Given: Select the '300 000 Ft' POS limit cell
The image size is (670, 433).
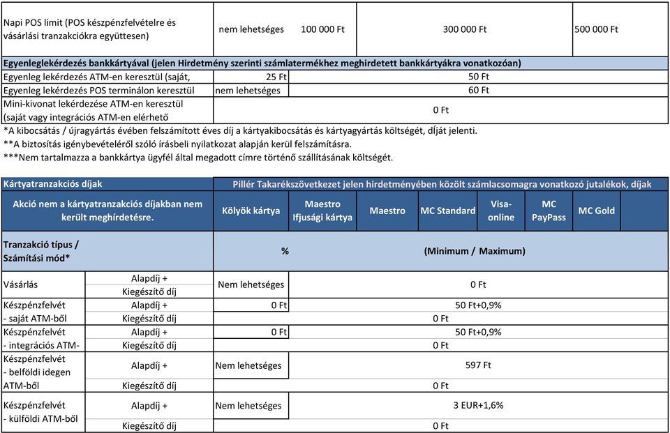Looking at the screenshot, I should coord(465,29).
